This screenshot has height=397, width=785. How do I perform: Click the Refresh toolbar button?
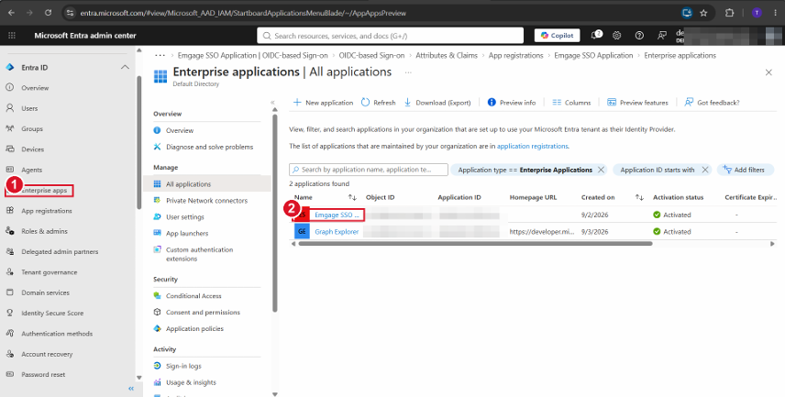coord(378,102)
